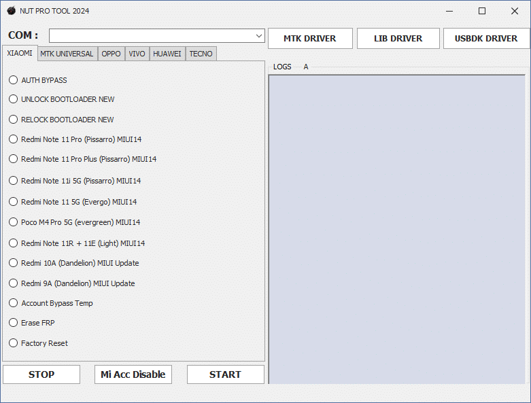Open the OPPO tab
Viewport: 531px width, 403px height.
coord(112,54)
